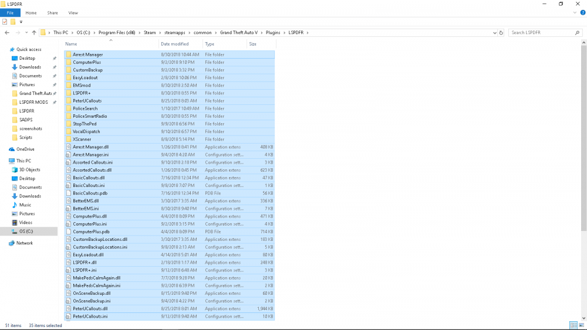The height and width of the screenshot is (330, 587).
Task: Select OneDrive in navigation pane
Action: click(x=25, y=149)
